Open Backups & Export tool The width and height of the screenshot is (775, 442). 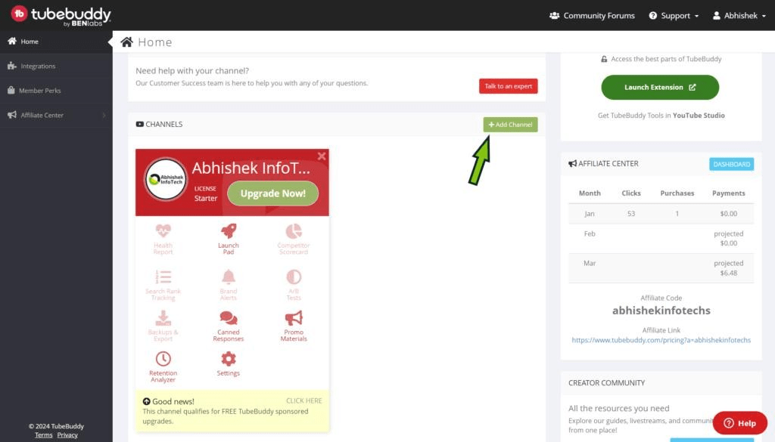(163, 326)
